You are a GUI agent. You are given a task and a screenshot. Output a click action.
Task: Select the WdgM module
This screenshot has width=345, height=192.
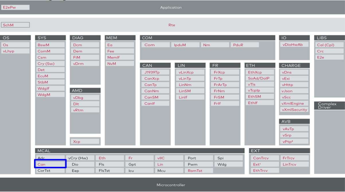[x=50, y=95]
